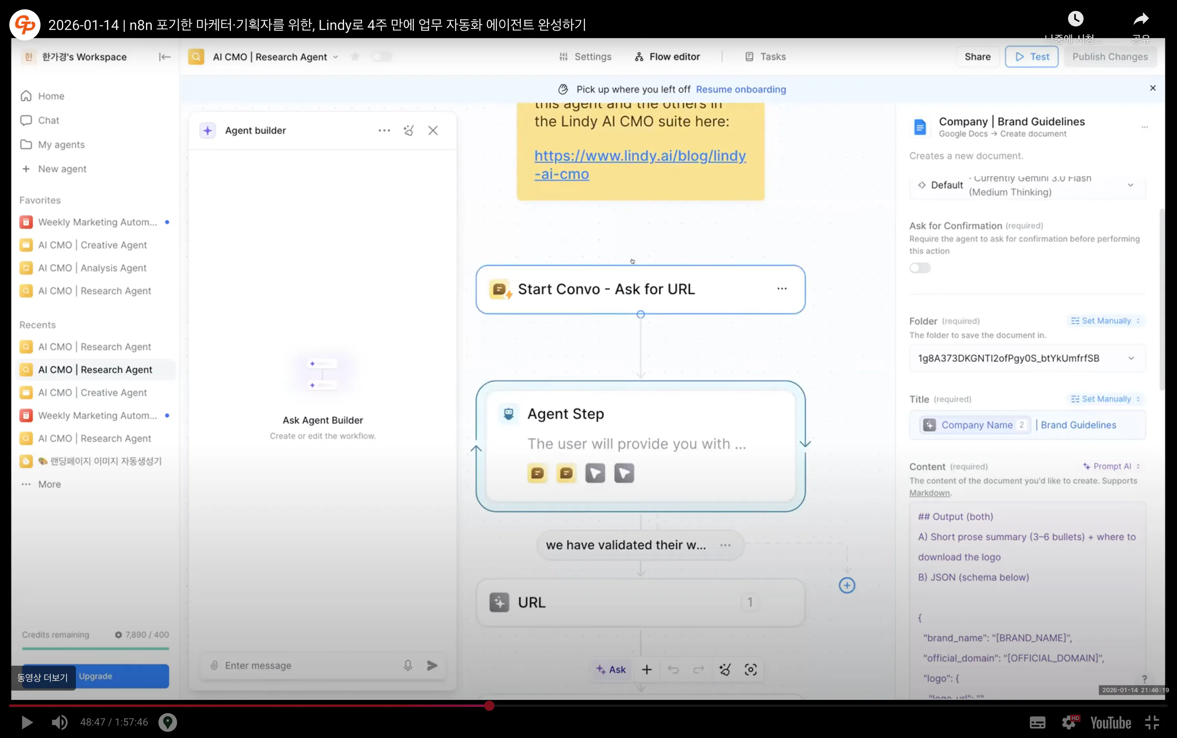Open Default model selector dropdown

[x=1130, y=185]
